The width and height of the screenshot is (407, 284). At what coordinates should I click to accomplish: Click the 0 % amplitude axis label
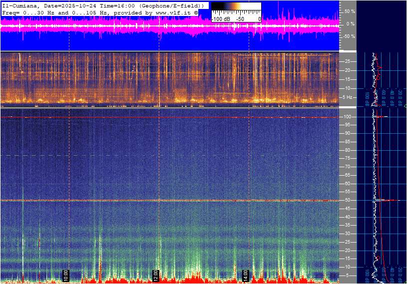coord(350,24)
